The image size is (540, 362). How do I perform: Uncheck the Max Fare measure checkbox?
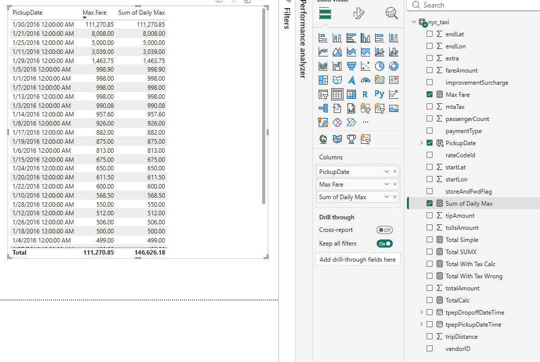(x=430, y=94)
